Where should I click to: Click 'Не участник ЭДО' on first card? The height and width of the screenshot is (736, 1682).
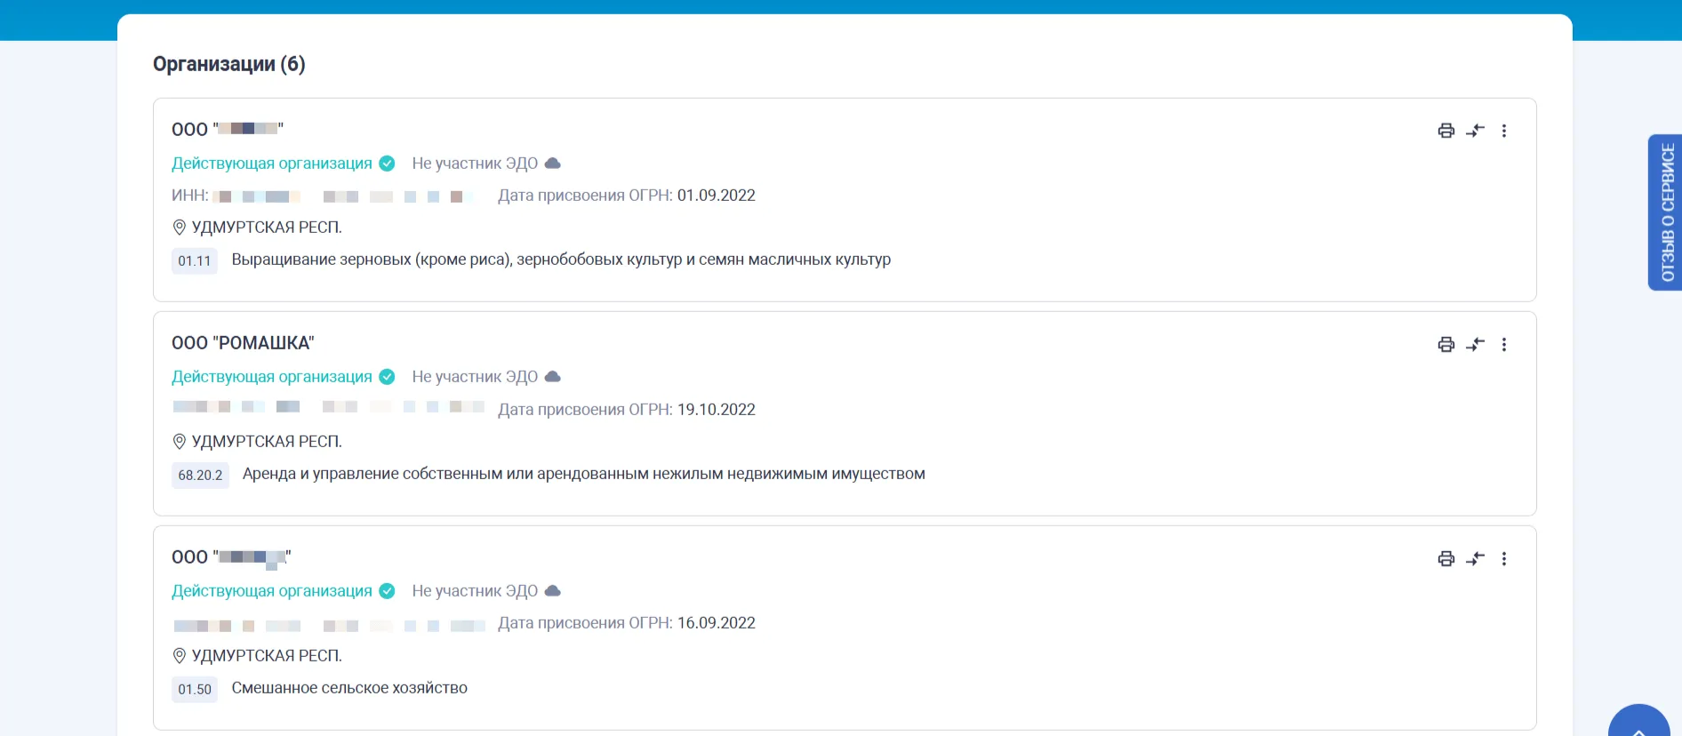pos(475,164)
